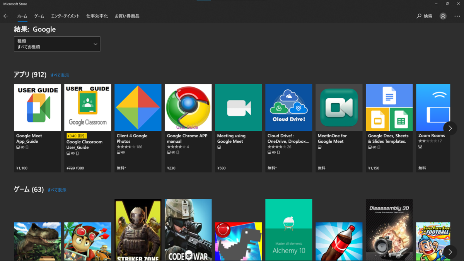Open the お買い得商品 tab
Image resolution: width=464 pixels, height=261 pixels.
(127, 16)
